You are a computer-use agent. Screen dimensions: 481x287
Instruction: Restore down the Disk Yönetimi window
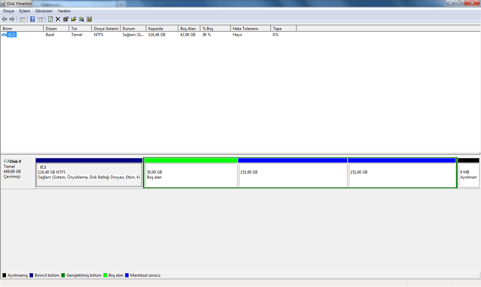tap(459, 3)
